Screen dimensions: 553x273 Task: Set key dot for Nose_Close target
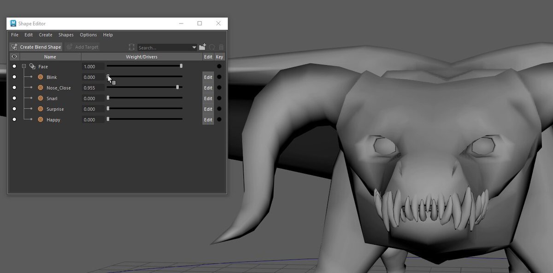pos(219,87)
